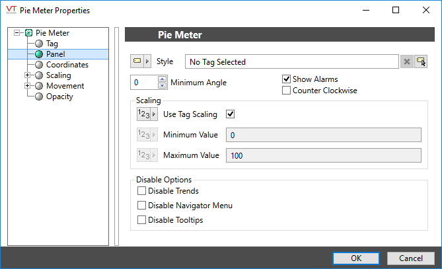Click the Style tag text field
The height and width of the screenshot is (269, 442).
coord(291,62)
